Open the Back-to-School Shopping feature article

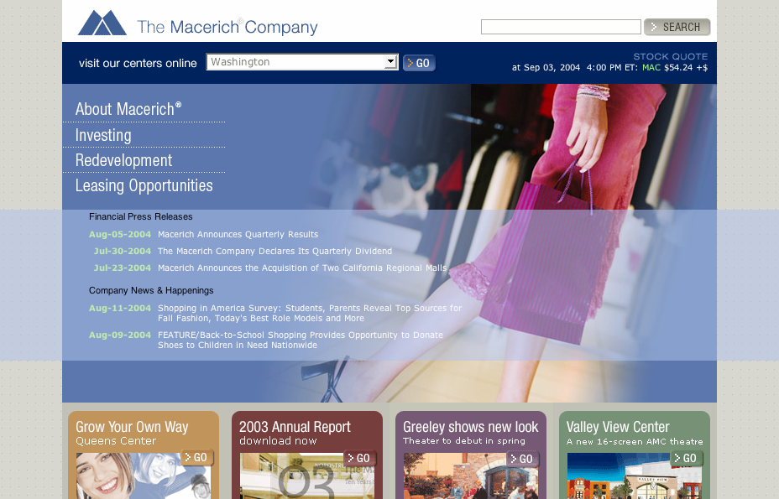[301, 340]
